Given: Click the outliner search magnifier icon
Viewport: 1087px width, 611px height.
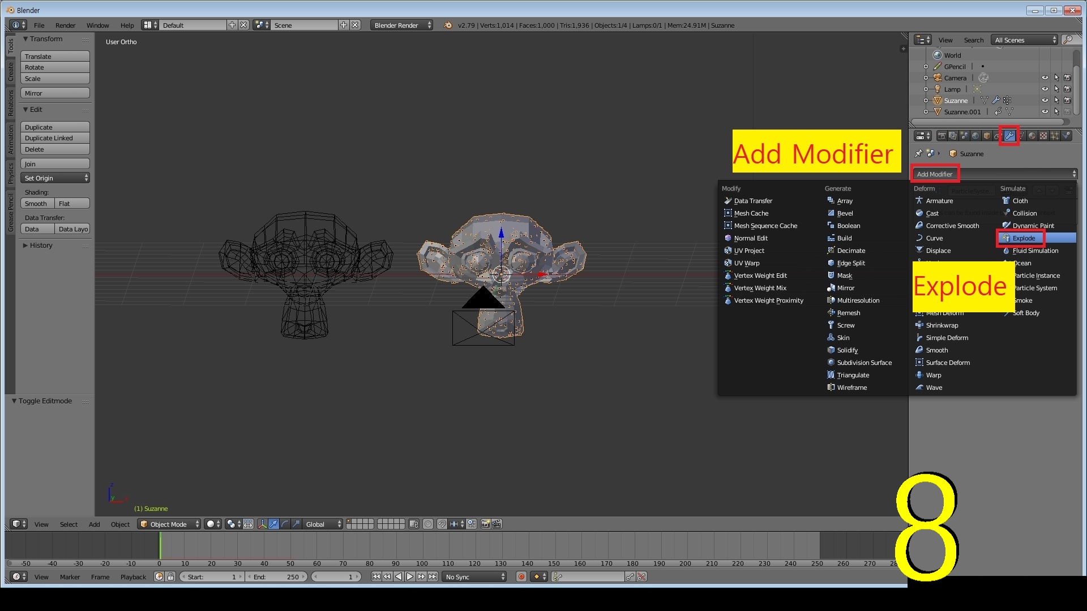Looking at the screenshot, I should click(x=1068, y=40).
